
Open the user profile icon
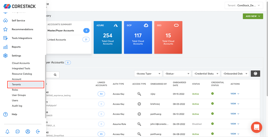[x=28, y=131]
